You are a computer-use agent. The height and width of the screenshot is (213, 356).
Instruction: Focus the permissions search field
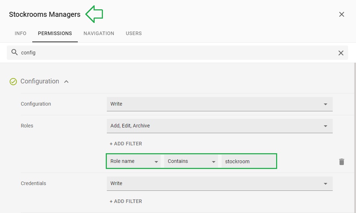(177, 53)
